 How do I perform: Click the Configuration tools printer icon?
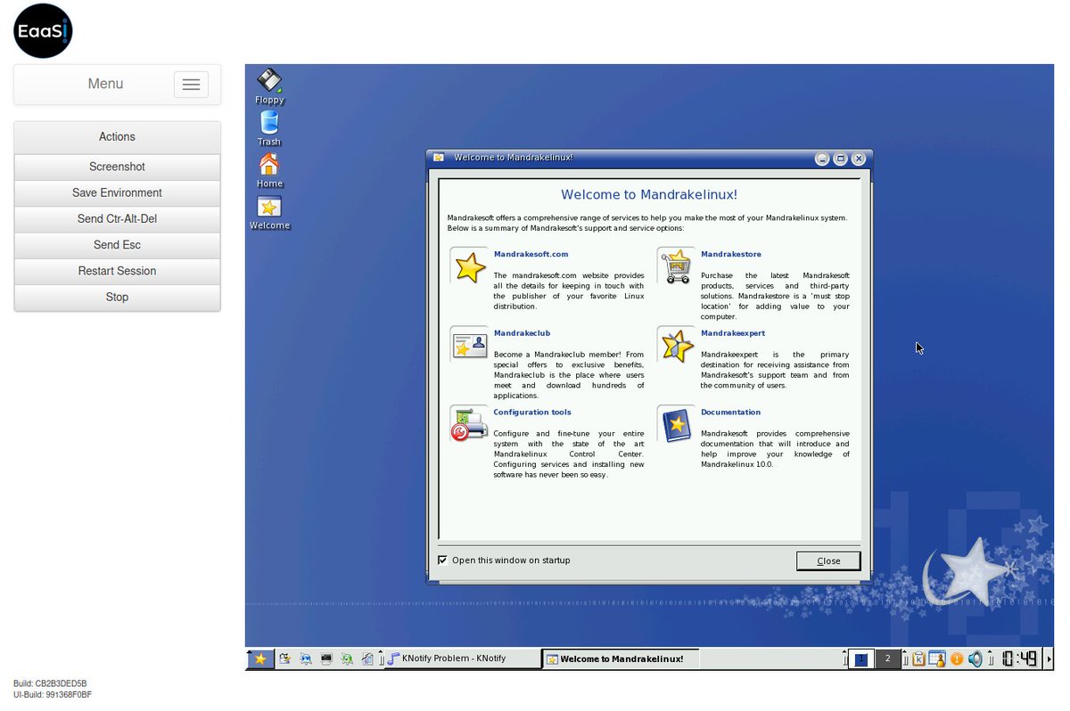coord(470,424)
